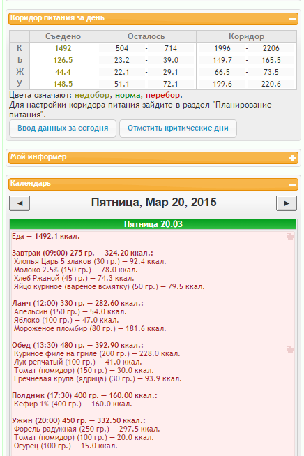The width and height of the screenshot is (304, 456).
Task: Click the Хлопья Царь 5 злаков entry
Action: [x=90, y=261]
